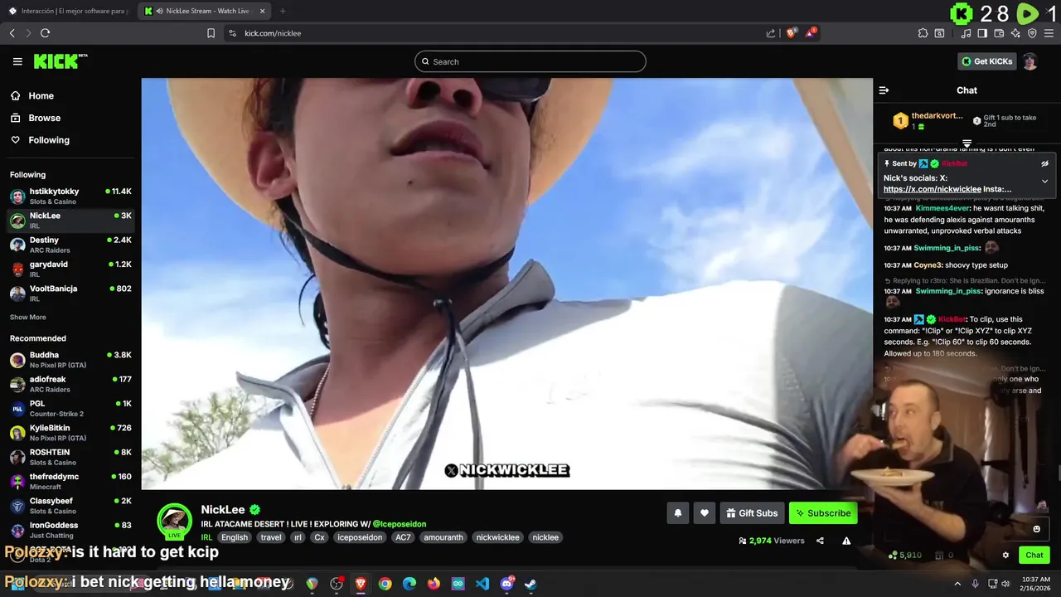
Task: Open the user profile avatar menu
Action: [1030, 61]
